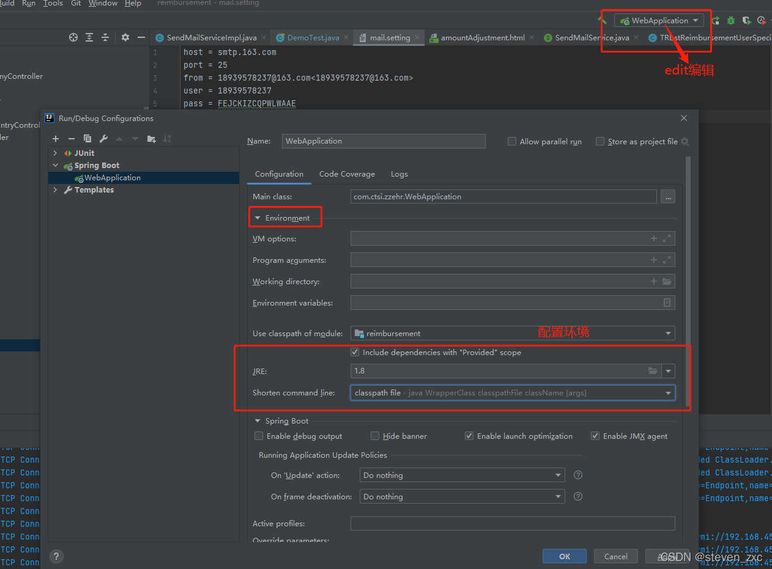Open WebApplication run configuration dropdown in toolbar
Screen dimensions: 772x569
click(x=659, y=20)
